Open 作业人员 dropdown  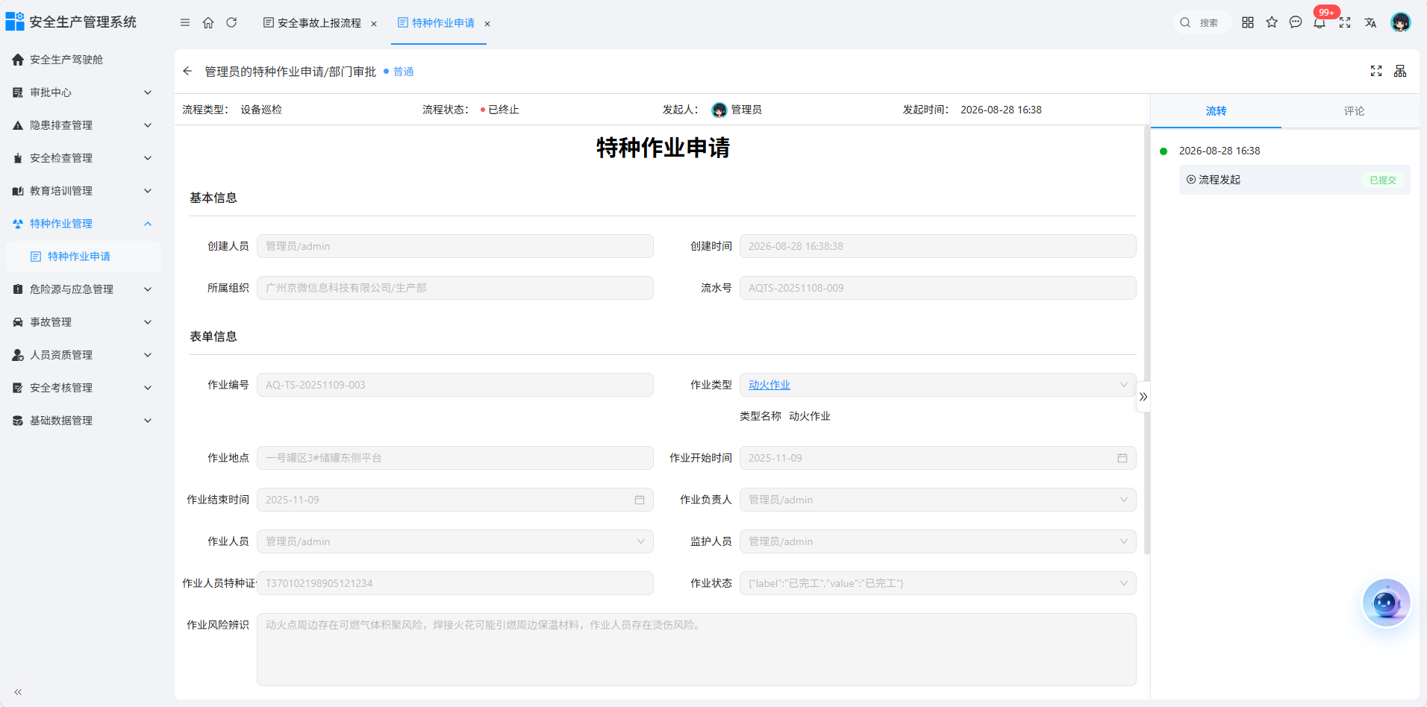455,541
